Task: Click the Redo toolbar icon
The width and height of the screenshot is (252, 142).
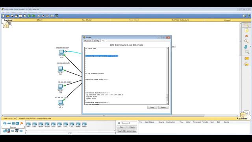Action: pyautogui.click(x=33, y=16)
